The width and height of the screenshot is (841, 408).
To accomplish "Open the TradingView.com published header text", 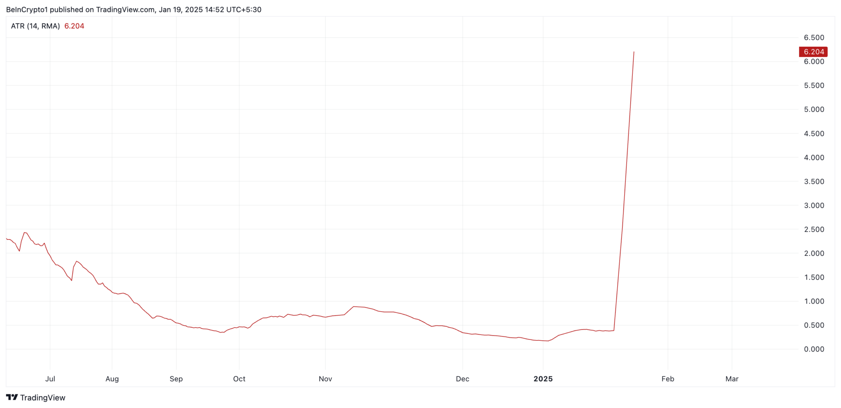I will tap(133, 9).
